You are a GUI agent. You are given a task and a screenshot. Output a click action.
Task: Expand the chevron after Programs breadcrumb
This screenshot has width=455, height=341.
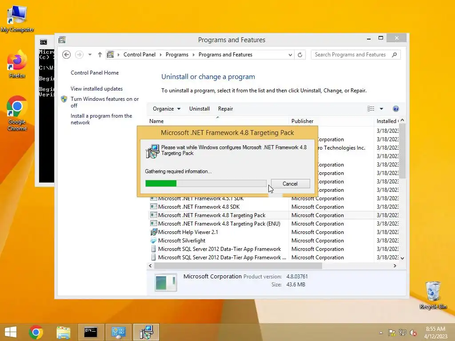tap(194, 55)
